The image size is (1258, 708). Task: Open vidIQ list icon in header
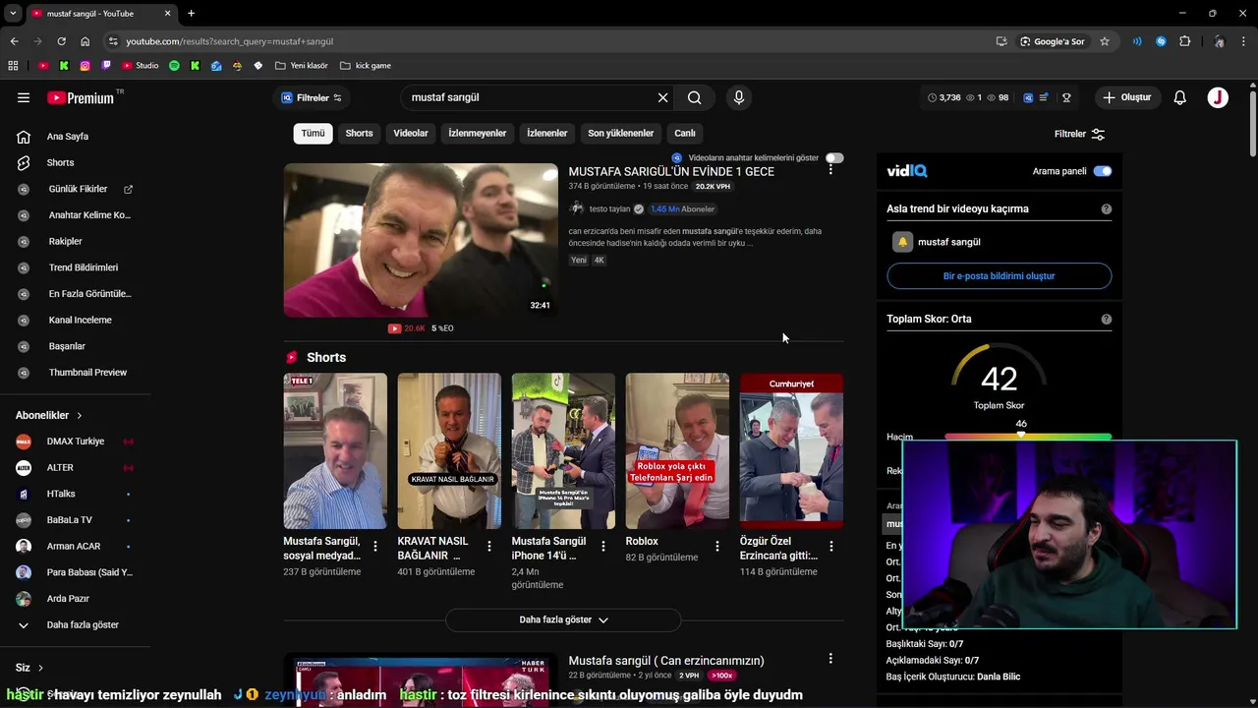coord(1044,97)
